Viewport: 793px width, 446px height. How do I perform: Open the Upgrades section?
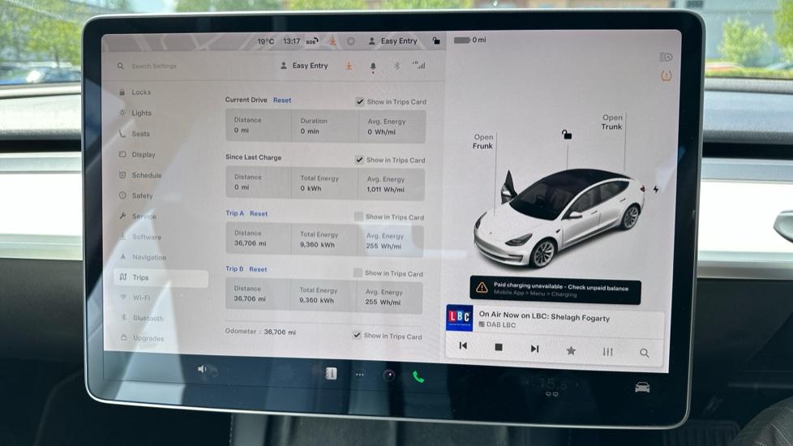pos(142,338)
